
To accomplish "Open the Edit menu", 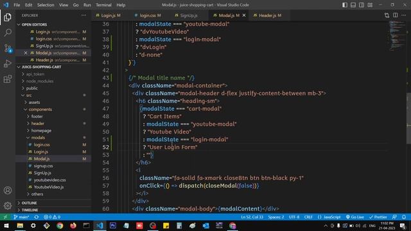I will click(x=28, y=5).
